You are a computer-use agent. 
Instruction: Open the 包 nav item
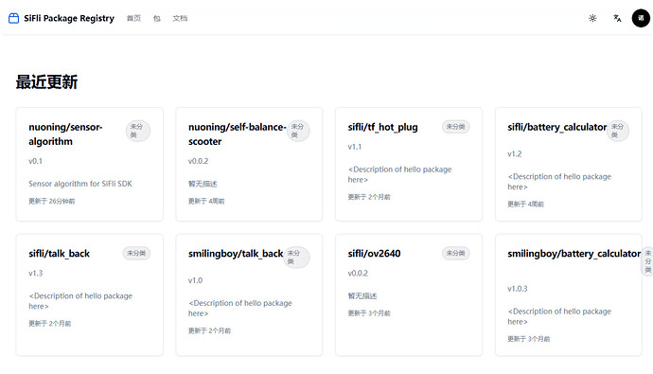tap(156, 18)
